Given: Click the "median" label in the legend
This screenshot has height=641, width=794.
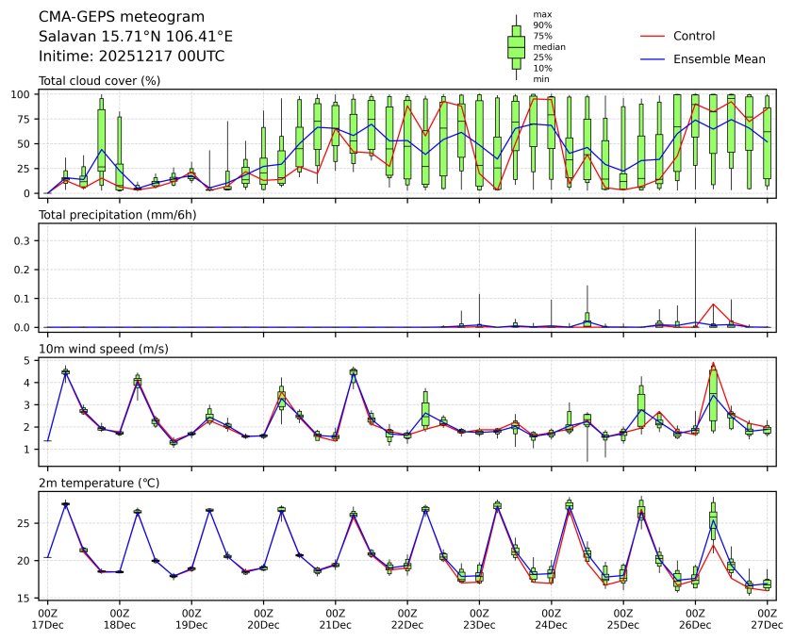Looking at the screenshot, I should coord(549,46).
